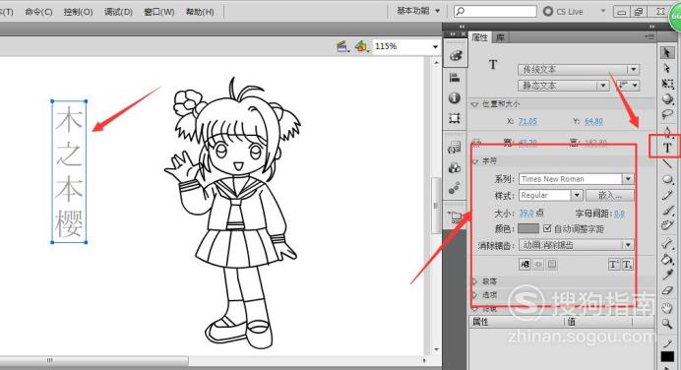Open the Transform panel icon
This screenshot has height=370, width=681.
click(x=455, y=118)
